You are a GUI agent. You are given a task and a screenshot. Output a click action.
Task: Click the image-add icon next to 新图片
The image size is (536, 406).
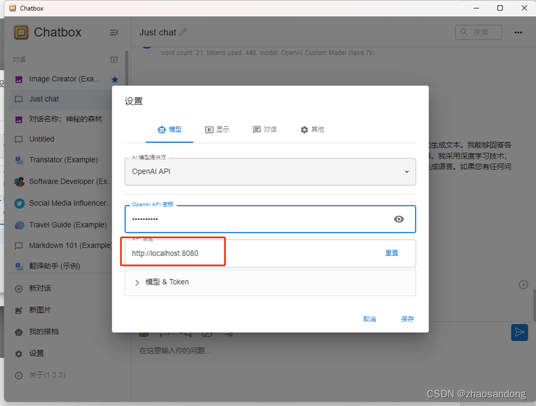19,311
